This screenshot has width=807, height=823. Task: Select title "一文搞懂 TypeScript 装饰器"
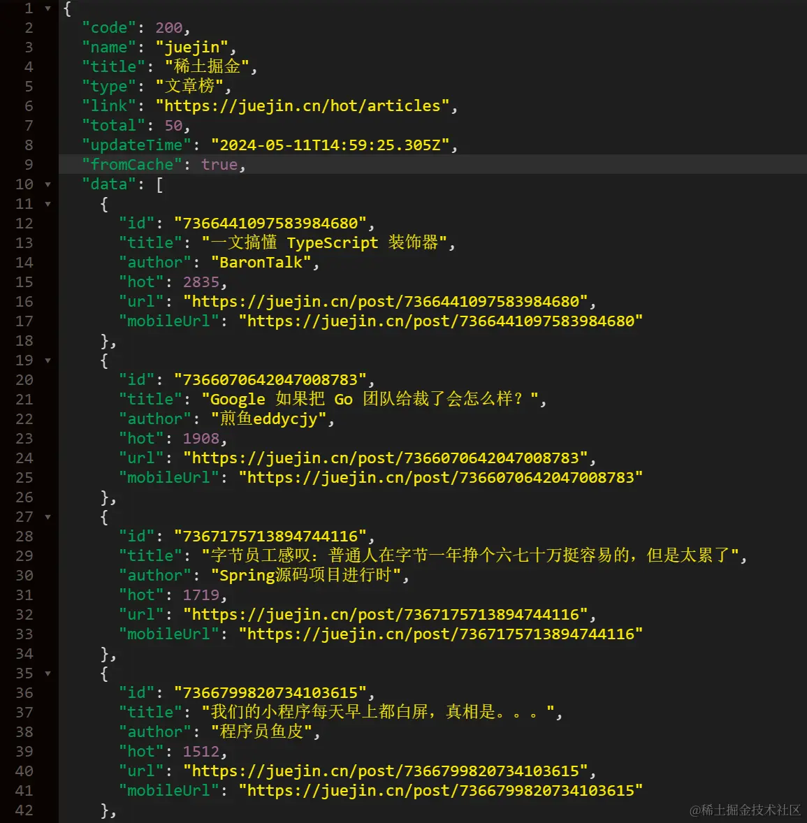point(324,243)
